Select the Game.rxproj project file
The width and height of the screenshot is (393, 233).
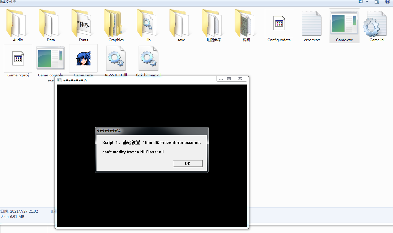tap(18, 61)
